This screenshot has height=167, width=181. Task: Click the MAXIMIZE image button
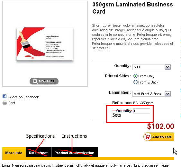pos(44,81)
